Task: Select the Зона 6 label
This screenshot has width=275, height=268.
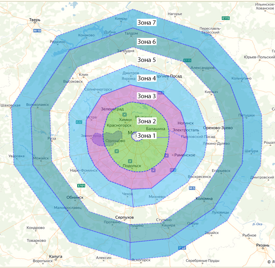Action: [x=147, y=42]
